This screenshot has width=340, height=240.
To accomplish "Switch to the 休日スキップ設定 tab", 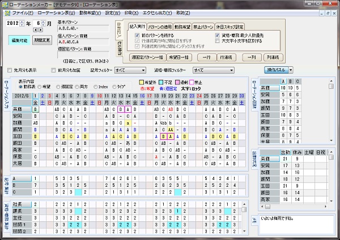I will click(x=229, y=27).
